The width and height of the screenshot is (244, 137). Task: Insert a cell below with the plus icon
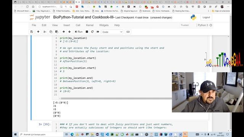[x=38, y=32]
